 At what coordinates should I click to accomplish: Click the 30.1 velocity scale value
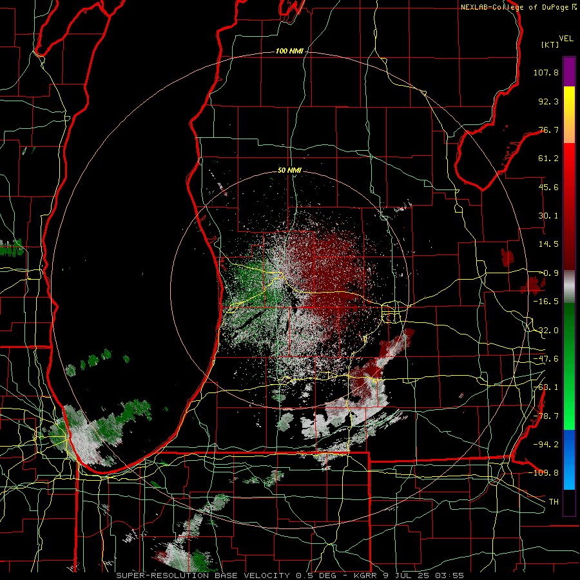click(x=548, y=216)
